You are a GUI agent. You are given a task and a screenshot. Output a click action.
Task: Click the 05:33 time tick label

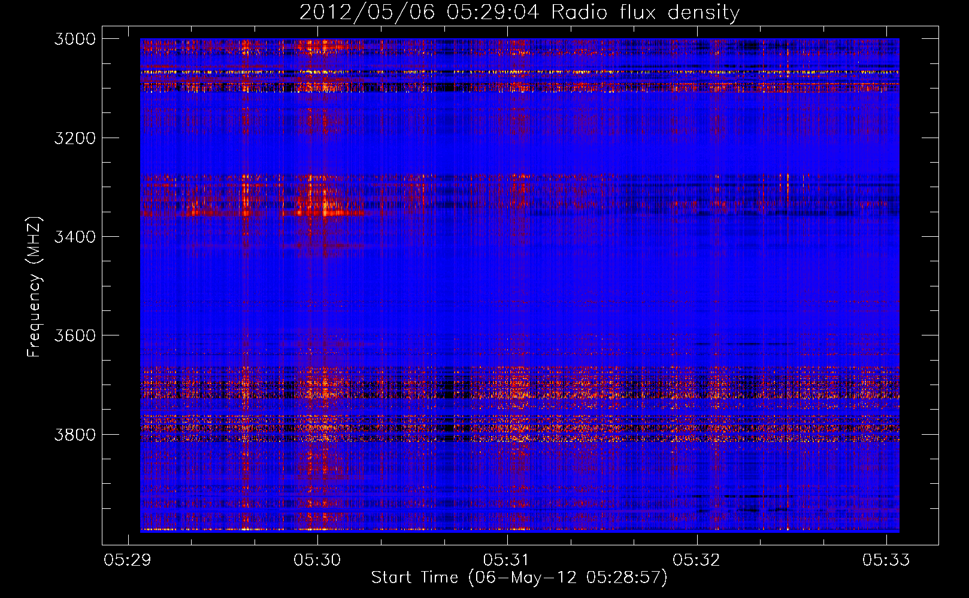coord(886,560)
